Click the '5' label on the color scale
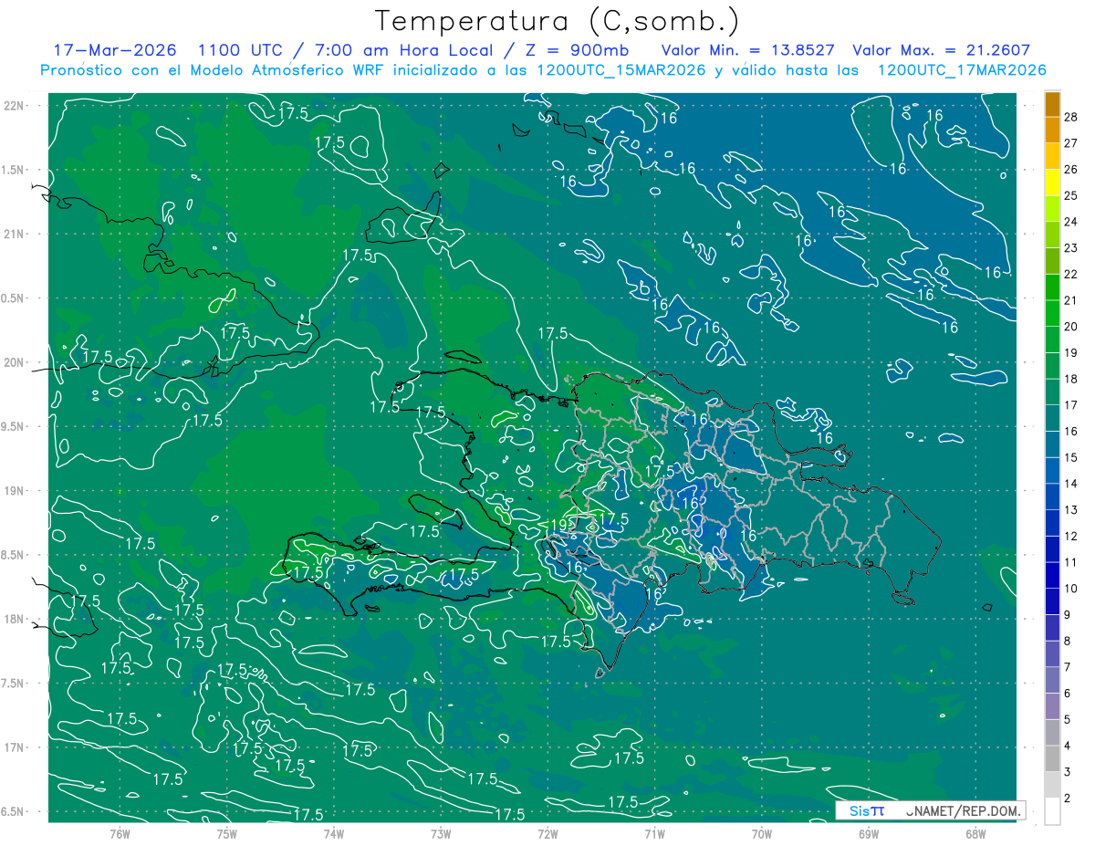This screenshot has width=1095, height=846. click(x=1069, y=720)
